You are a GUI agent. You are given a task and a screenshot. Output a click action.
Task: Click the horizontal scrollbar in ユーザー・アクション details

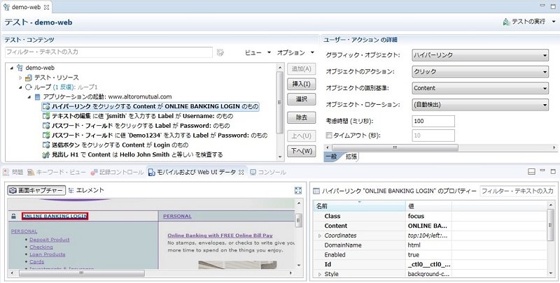(395, 147)
